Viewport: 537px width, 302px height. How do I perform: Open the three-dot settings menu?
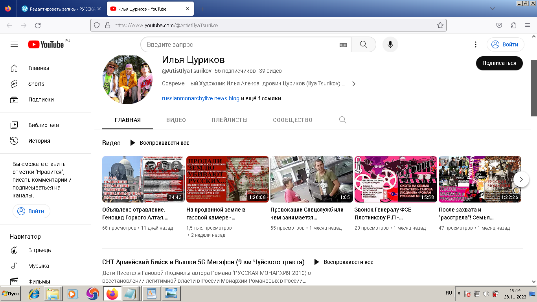tap(475, 44)
